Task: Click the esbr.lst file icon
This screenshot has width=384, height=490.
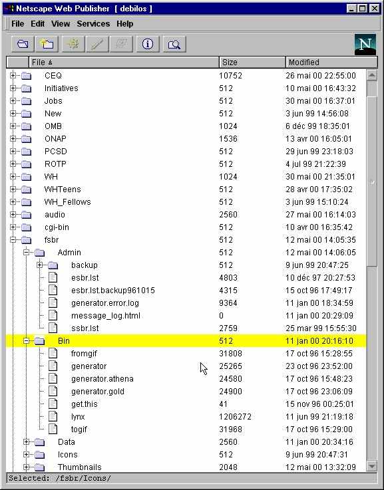Action: coord(53,277)
